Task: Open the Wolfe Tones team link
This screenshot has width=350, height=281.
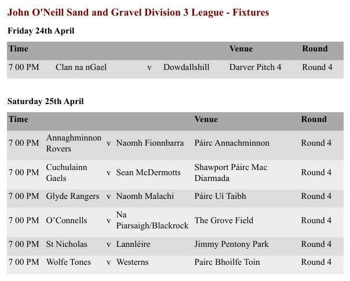Action: tap(68, 262)
